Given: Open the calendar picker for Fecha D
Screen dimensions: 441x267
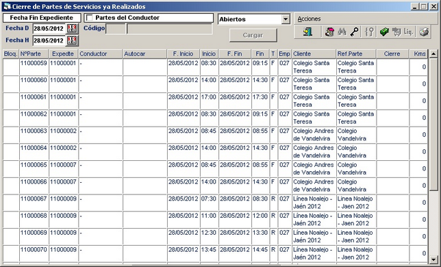Looking at the screenshot, I should pyautogui.click(x=72, y=28).
